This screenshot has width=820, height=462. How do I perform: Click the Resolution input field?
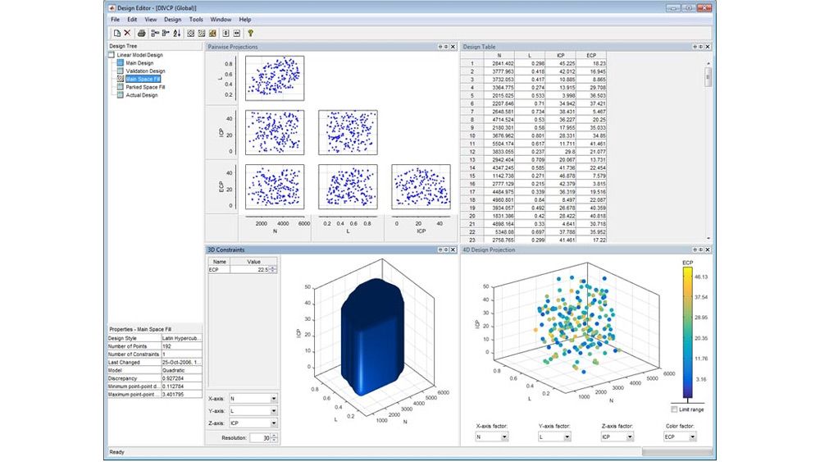tap(259, 439)
